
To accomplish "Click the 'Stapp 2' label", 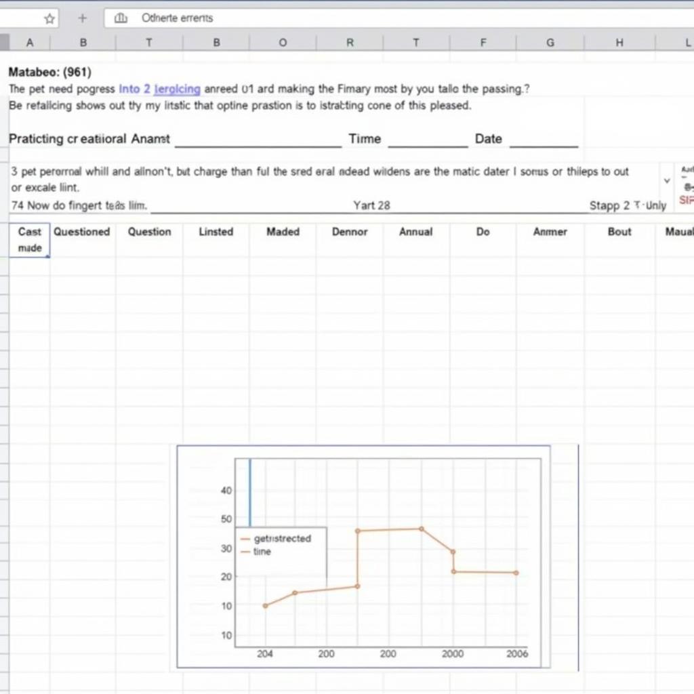I will (x=609, y=205).
